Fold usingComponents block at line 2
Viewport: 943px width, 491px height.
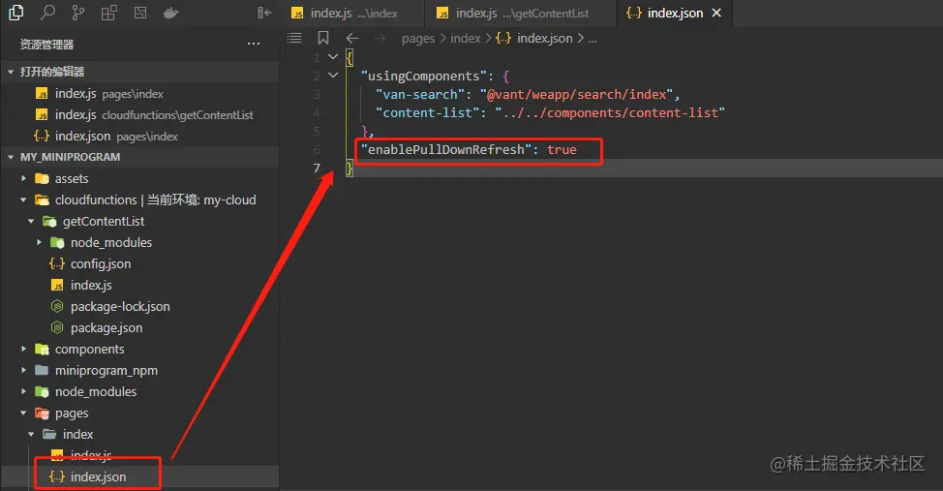click(x=333, y=76)
